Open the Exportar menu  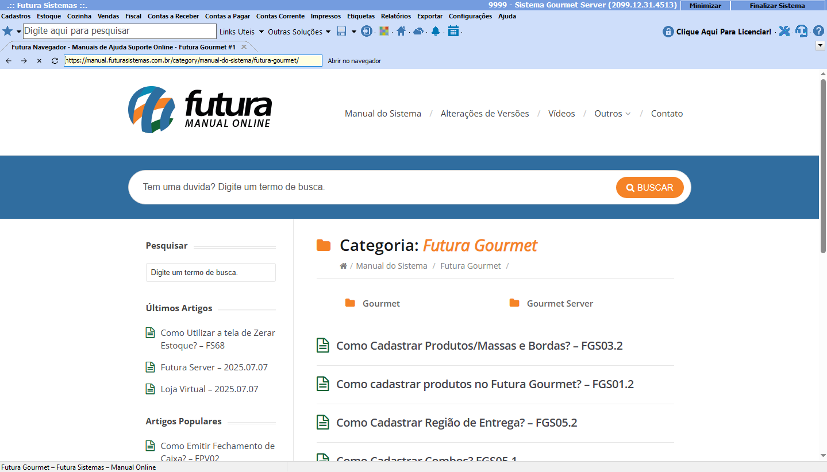[x=430, y=16]
